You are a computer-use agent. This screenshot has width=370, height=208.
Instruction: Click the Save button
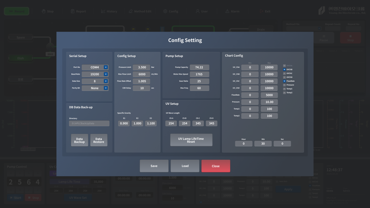[x=154, y=166]
